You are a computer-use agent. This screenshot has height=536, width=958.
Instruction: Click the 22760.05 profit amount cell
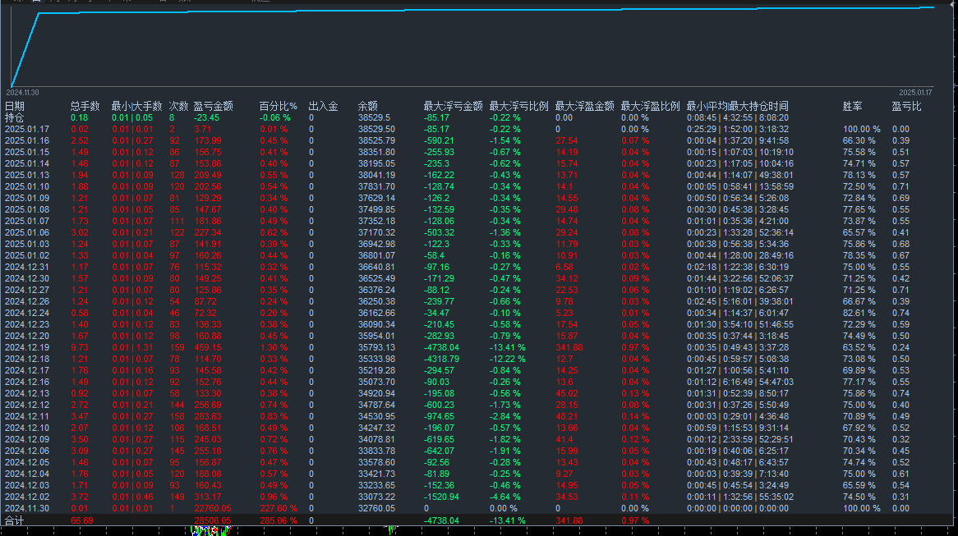(213, 509)
